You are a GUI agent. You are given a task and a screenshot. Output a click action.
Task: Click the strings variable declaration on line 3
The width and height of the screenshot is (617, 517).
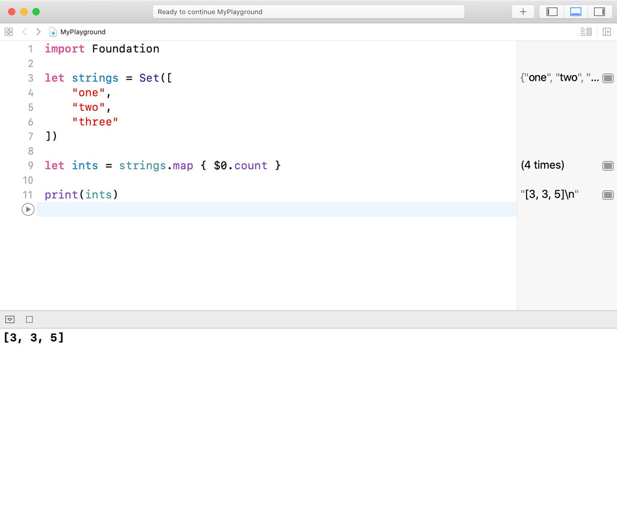tap(95, 78)
